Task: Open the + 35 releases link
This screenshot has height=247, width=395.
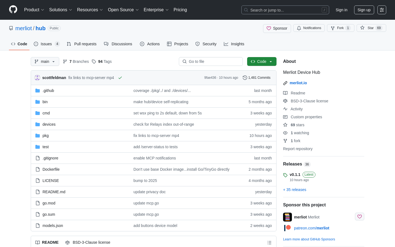Action: coord(295,190)
